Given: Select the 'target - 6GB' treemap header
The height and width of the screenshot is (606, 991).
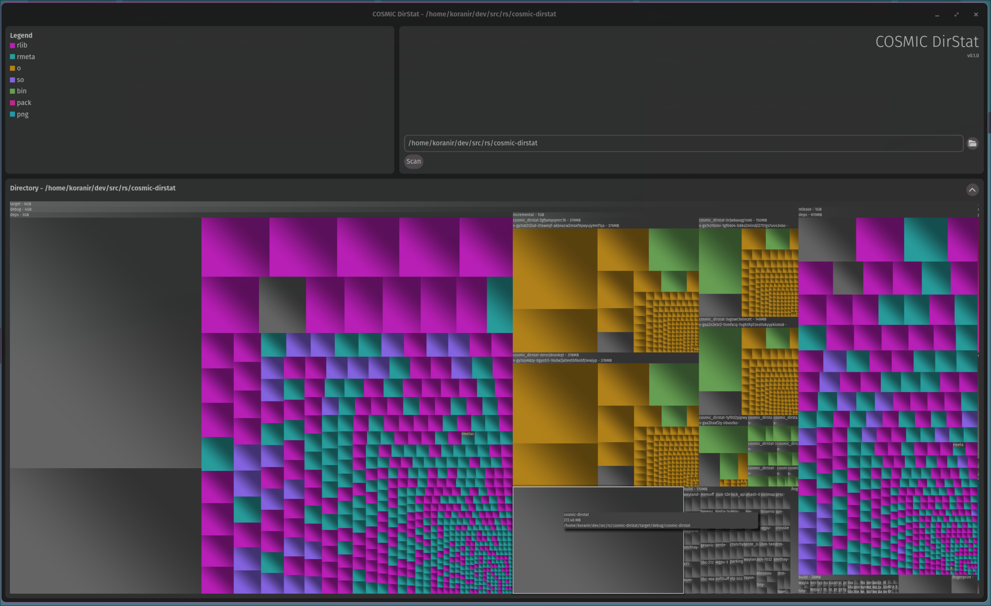Looking at the screenshot, I should click(x=21, y=204).
